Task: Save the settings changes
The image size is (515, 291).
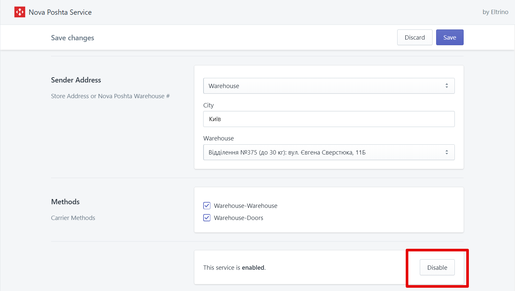Action: tap(450, 37)
